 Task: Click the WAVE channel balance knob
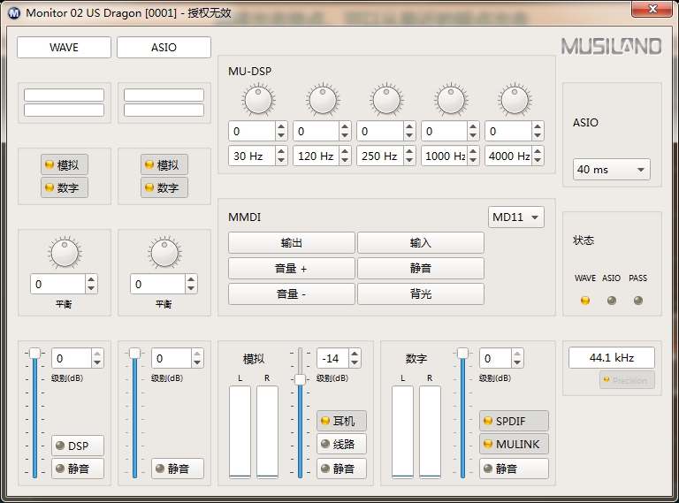tap(65, 254)
